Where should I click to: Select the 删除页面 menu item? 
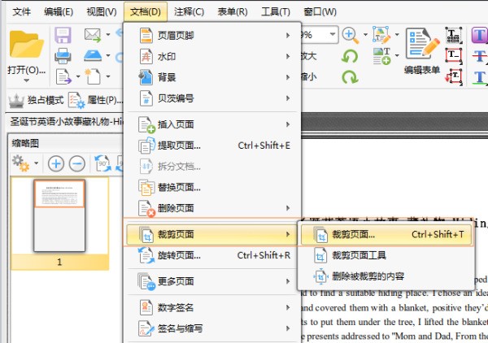coord(212,208)
